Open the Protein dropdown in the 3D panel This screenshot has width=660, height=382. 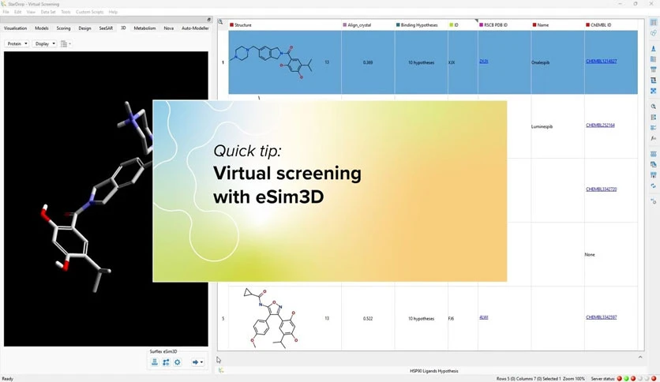[x=17, y=43]
